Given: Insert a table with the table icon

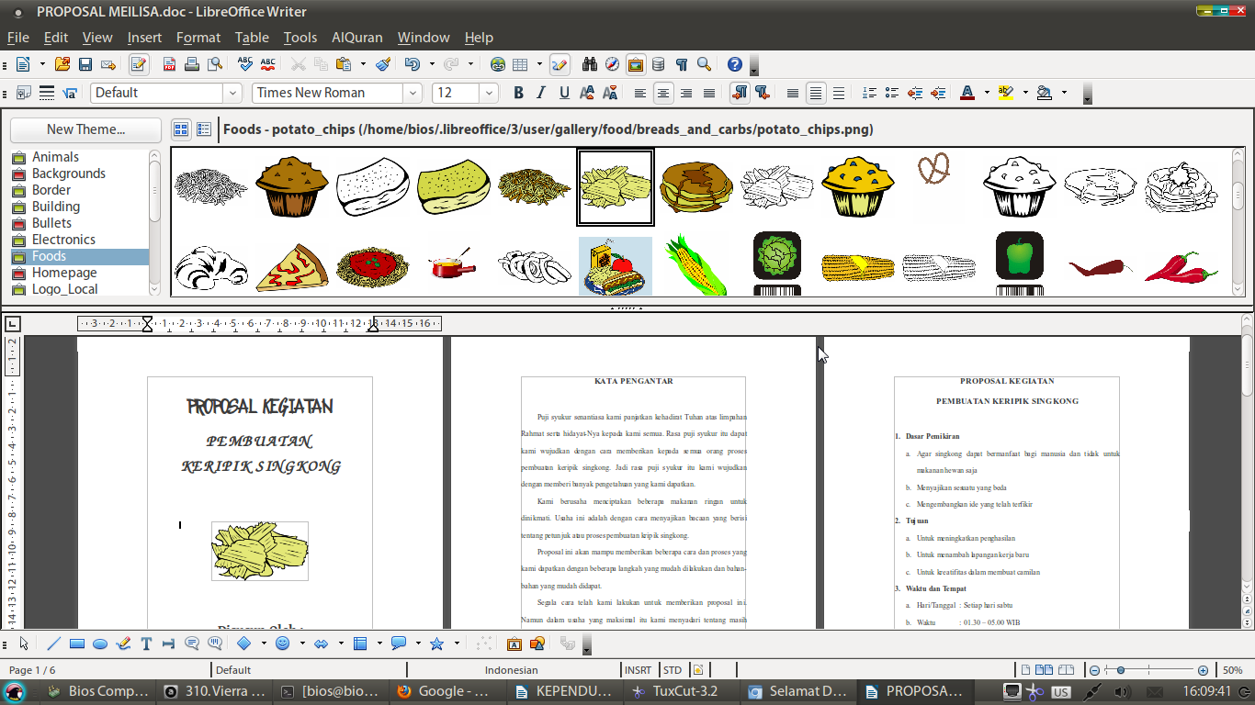Looking at the screenshot, I should (520, 64).
